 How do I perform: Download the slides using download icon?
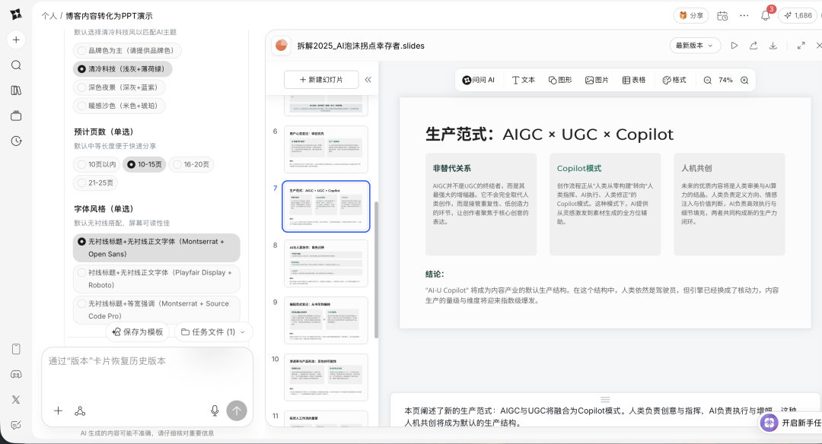pos(773,46)
